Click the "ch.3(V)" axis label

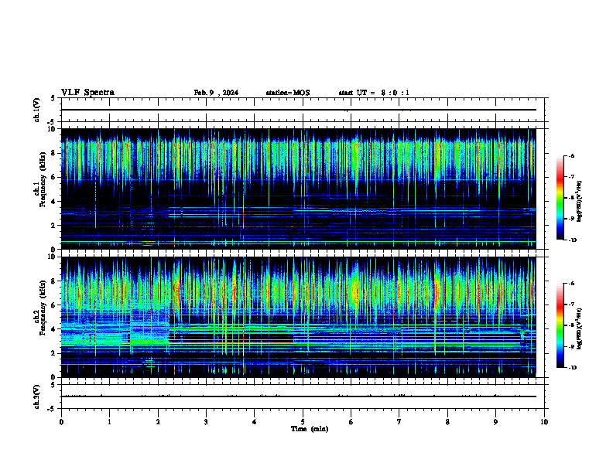coord(36,396)
